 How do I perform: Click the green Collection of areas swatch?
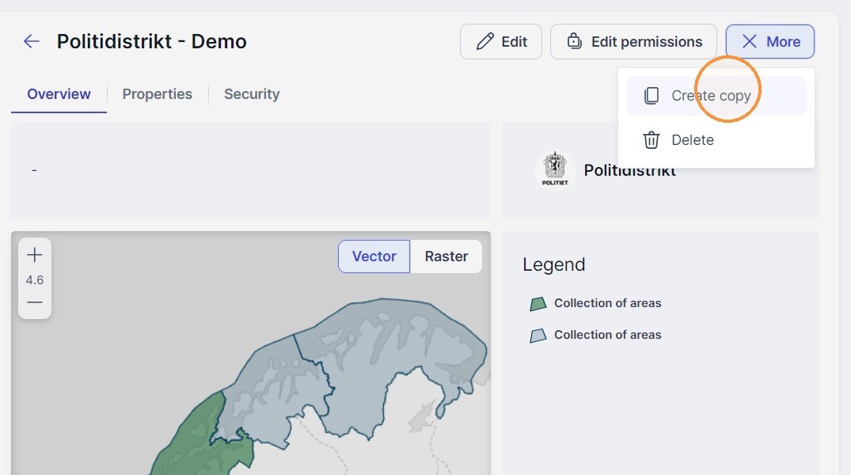coord(538,304)
